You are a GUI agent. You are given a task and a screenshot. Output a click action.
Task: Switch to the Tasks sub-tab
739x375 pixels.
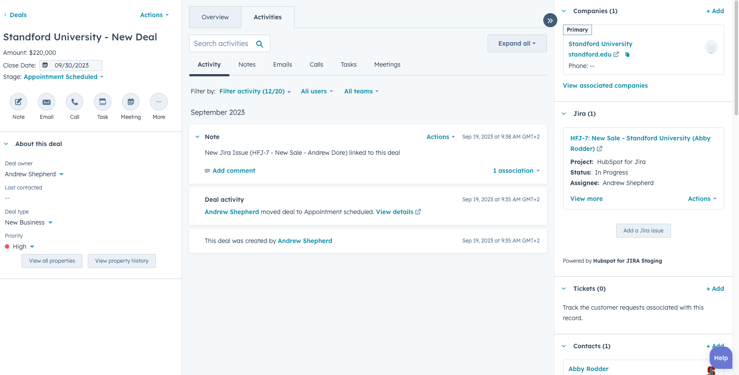point(349,64)
